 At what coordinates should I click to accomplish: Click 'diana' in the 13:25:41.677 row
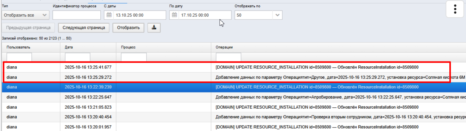tap(12, 67)
